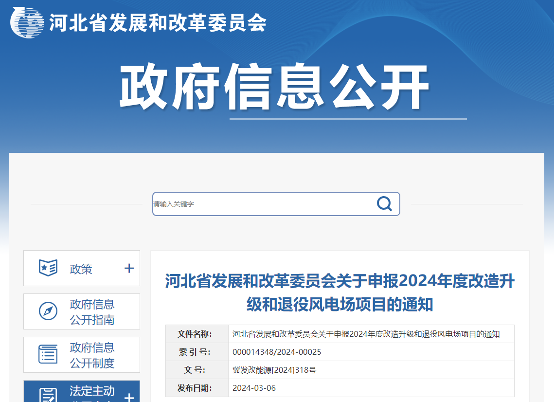Open 政府信息公开指南 sidebar item
554x402 pixels.
(82, 311)
